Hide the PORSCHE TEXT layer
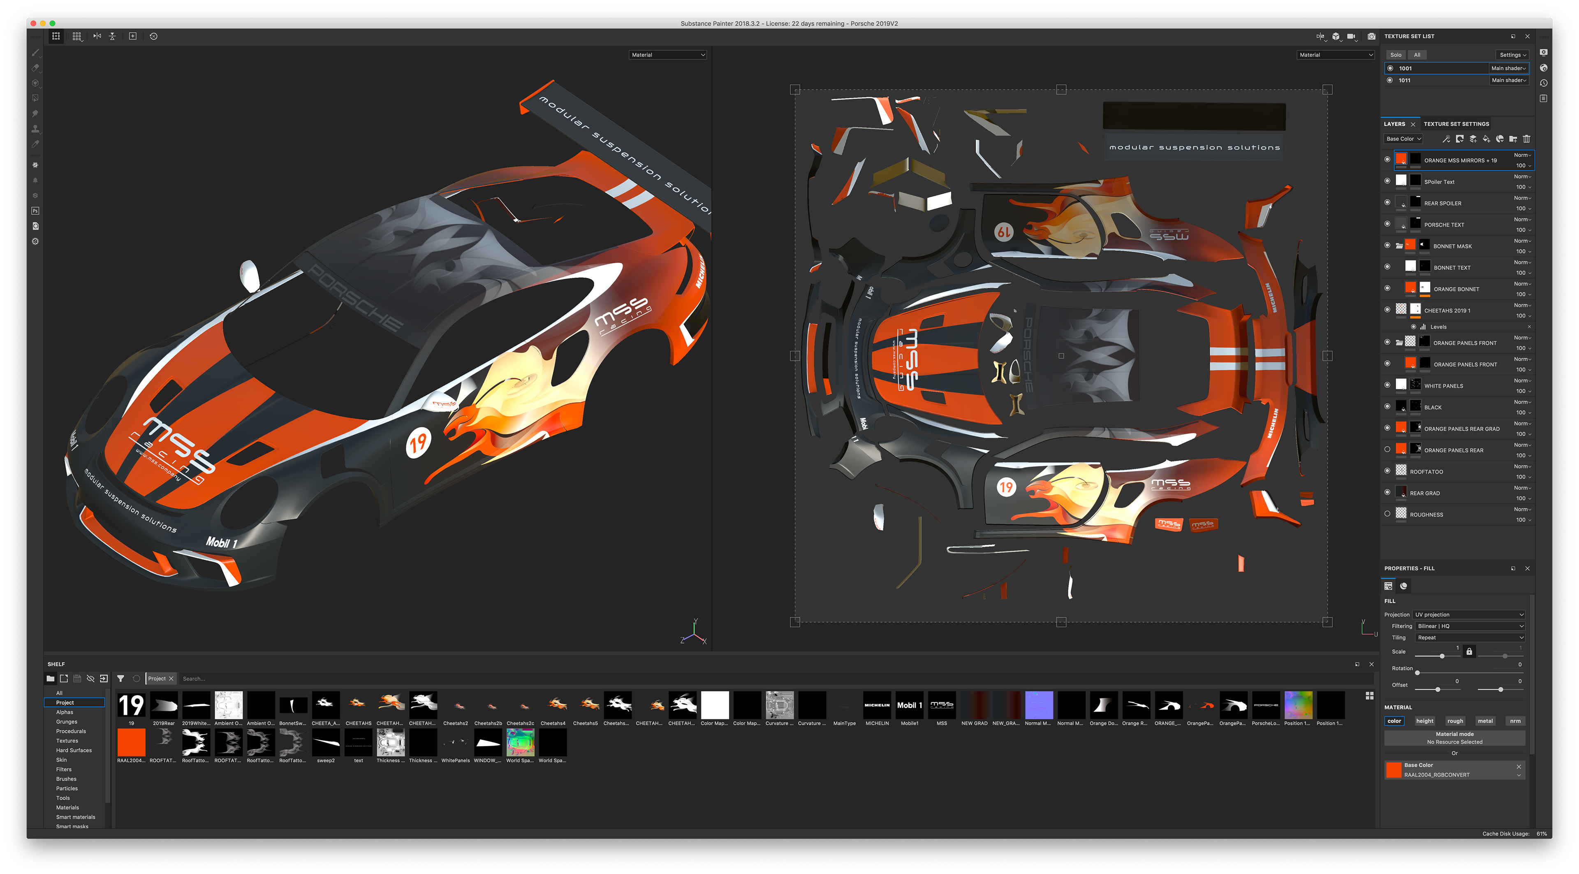1579x874 pixels. point(1388,224)
